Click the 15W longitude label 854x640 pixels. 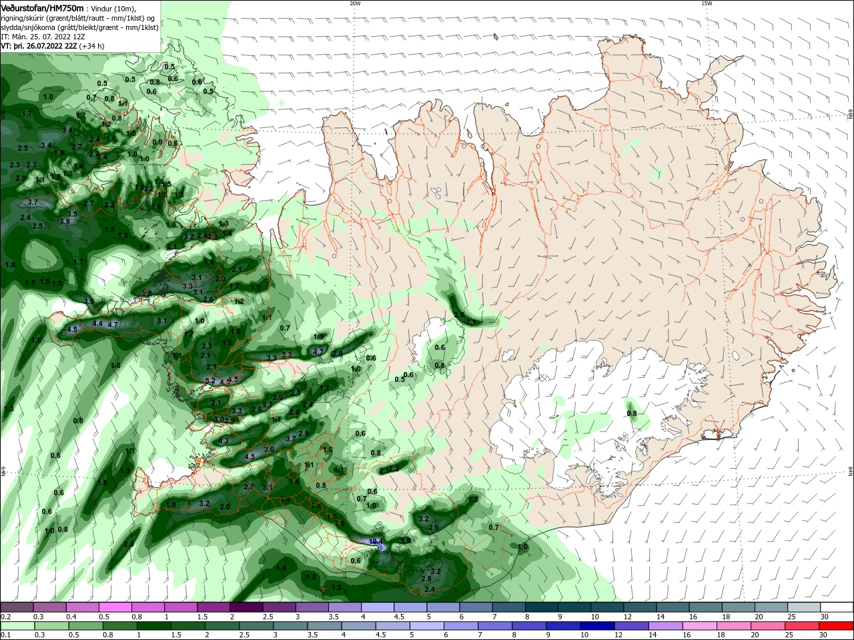point(707,3)
